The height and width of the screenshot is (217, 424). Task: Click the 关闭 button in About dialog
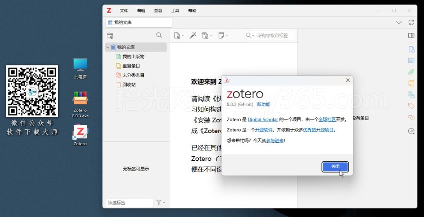[335, 167]
